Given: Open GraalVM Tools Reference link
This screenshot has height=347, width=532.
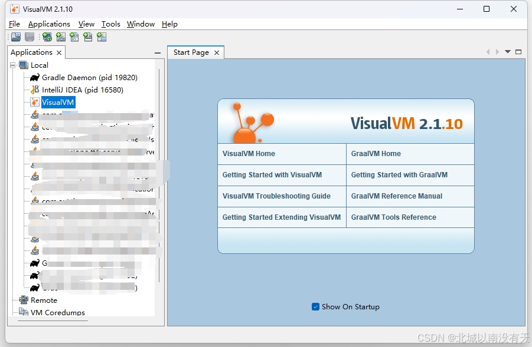Looking at the screenshot, I should click(x=394, y=217).
